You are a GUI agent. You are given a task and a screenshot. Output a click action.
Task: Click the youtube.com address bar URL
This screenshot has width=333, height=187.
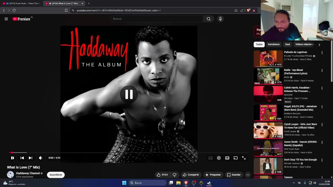[x=119, y=10]
